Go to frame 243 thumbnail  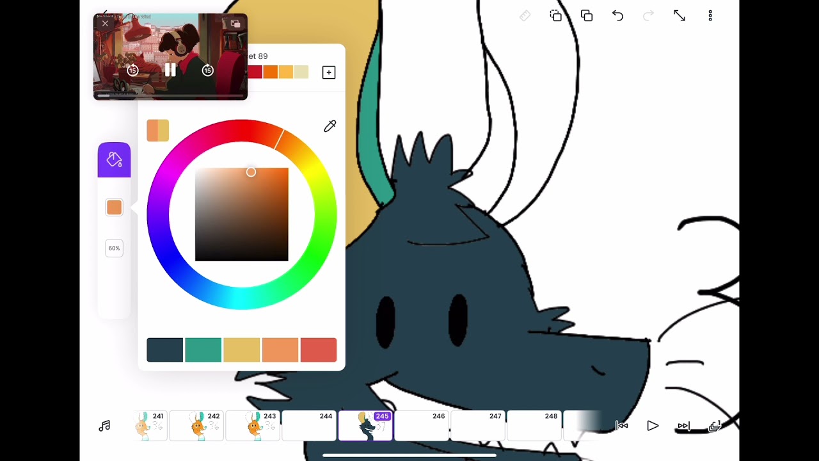point(253,426)
